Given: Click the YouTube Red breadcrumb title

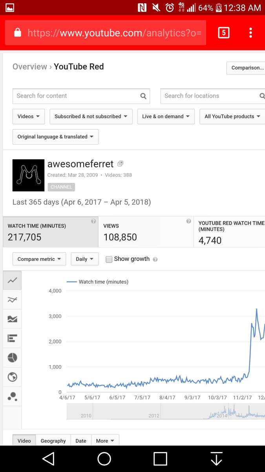Looking at the screenshot, I should pyautogui.click(x=79, y=66).
